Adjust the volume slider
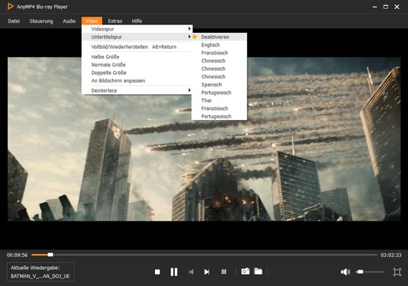The height and width of the screenshot is (286, 408). (x=369, y=272)
